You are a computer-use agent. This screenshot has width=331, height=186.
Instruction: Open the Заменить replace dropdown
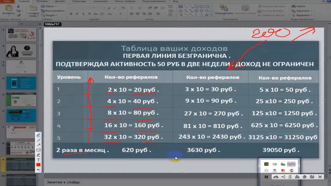pyautogui.click(x=302, y=11)
